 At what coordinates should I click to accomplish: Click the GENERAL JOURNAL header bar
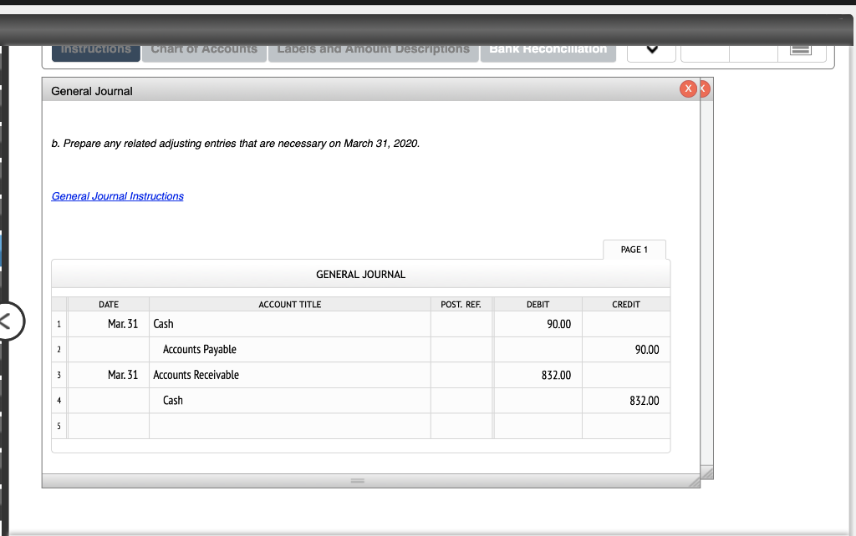(360, 274)
